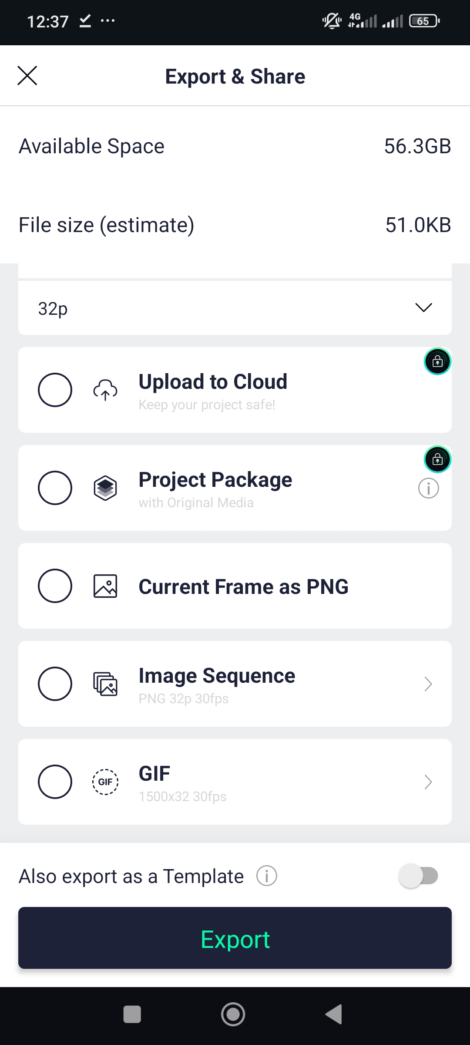The height and width of the screenshot is (1045, 470).
Task: Tap the Image Sequence stacked-images icon
Action: pyautogui.click(x=105, y=684)
